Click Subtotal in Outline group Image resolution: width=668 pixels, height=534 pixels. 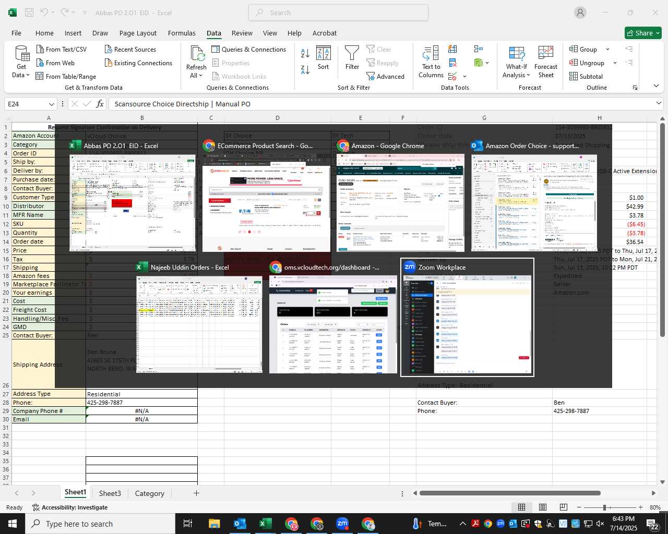pos(586,76)
